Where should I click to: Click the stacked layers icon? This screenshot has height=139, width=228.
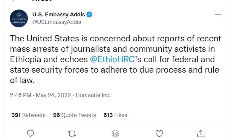click(115, 134)
